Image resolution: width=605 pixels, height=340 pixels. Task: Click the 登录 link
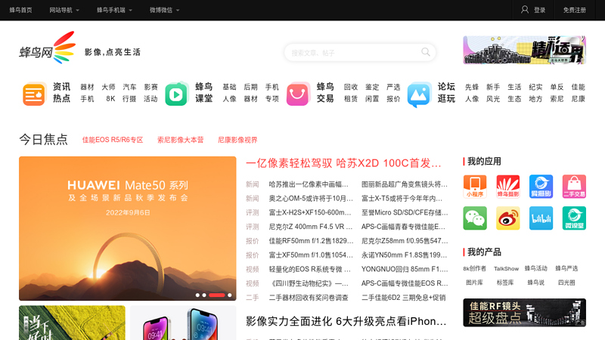(539, 10)
